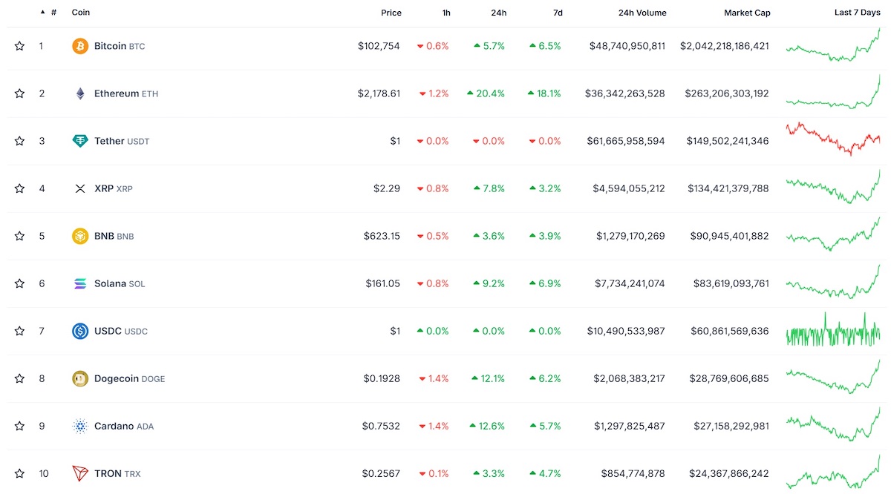View Cardano's 7-day sparkline chart
The width and height of the screenshot is (891, 494).
click(833, 424)
